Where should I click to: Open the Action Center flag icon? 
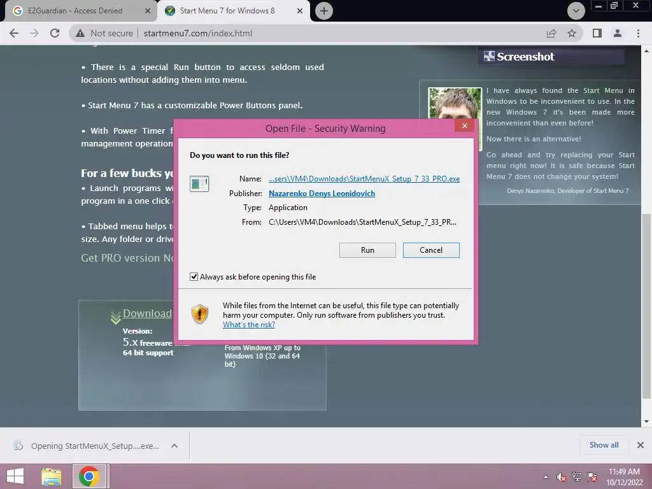click(x=592, y=477)
